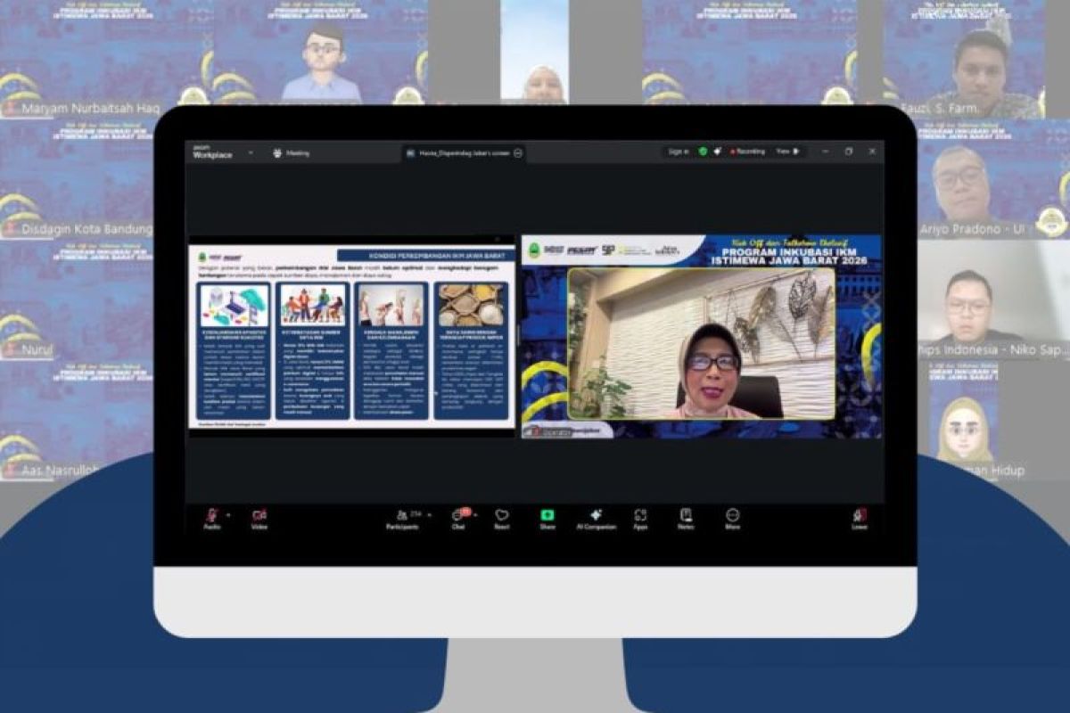
Task: Check the green encryption shield icon
Action: pos(703,152)
